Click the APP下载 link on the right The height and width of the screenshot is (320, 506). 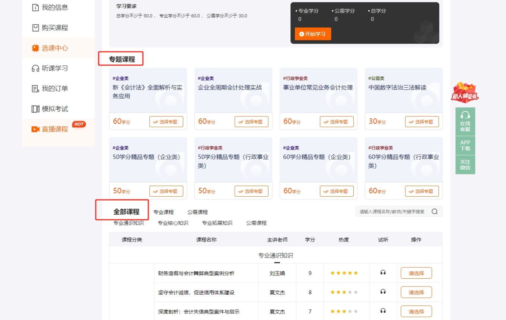coord(465,145)
